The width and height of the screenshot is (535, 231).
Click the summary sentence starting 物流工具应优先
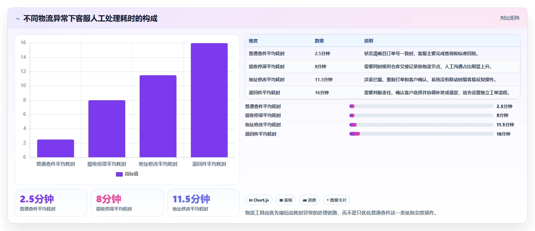pos(341,213)
